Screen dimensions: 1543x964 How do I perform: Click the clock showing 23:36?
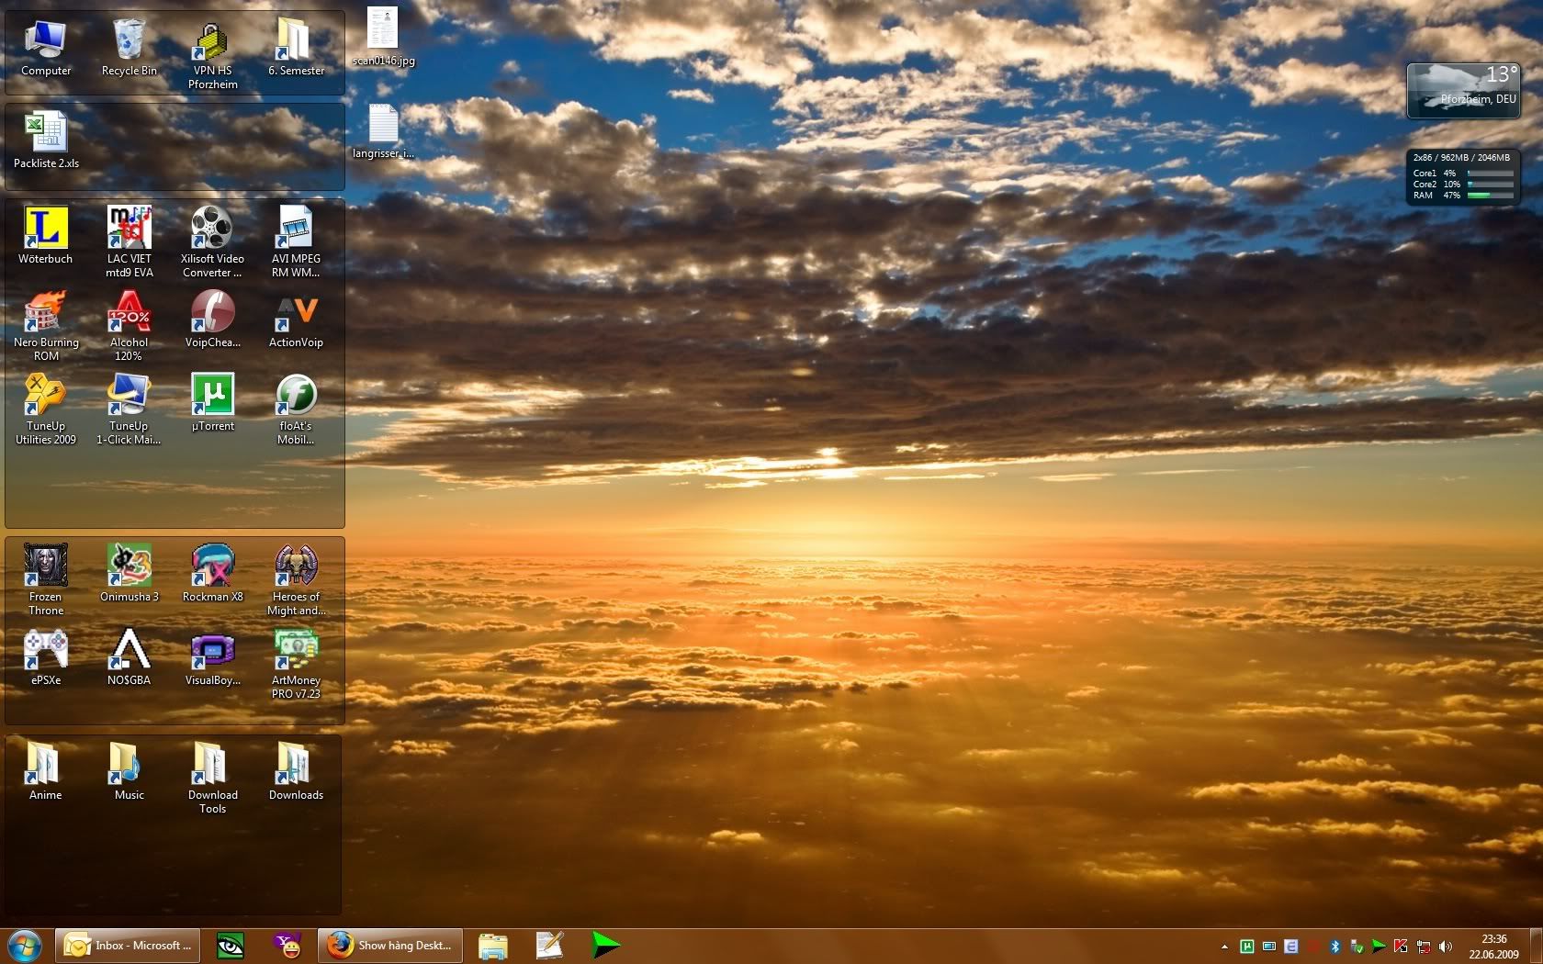[1493, 947]
